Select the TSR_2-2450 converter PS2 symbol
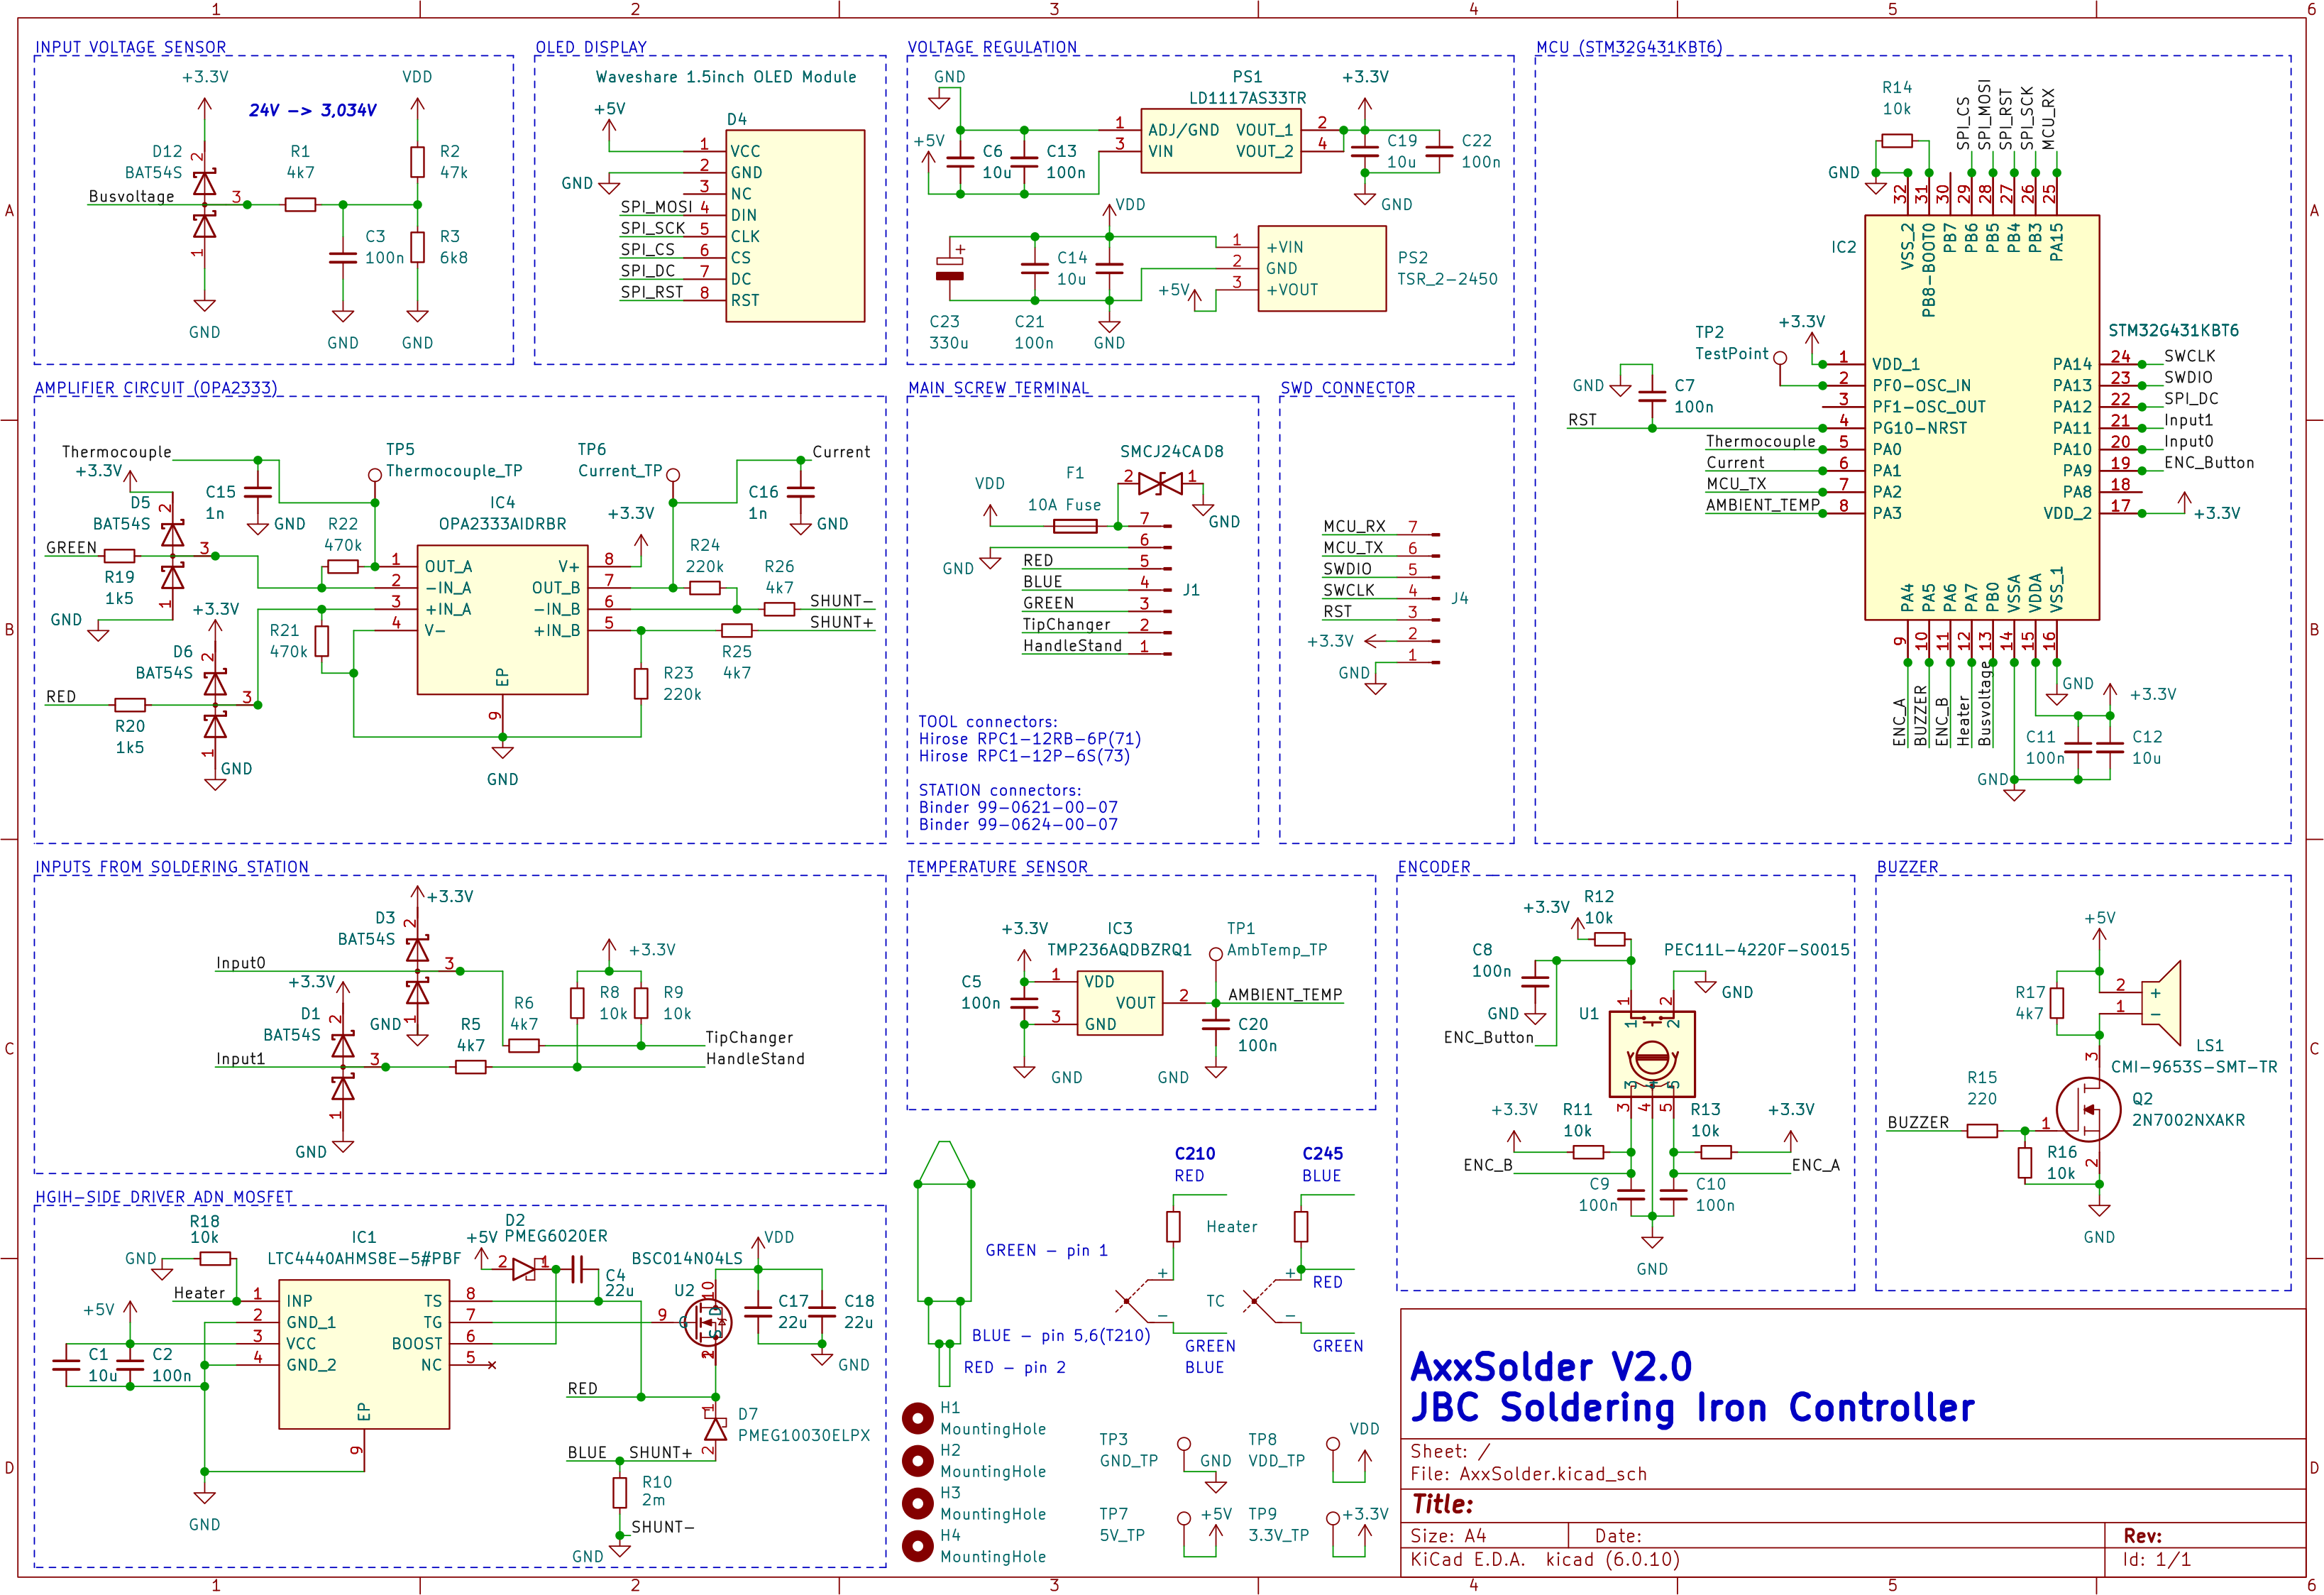Viewport: 2324px width, 1595px height. pyautogui.click(x=1321, y=268)
